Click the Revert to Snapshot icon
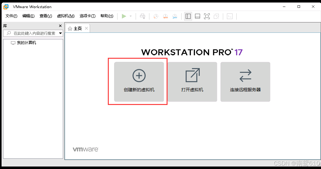This screenshot has height=169, width=321. [165, 16]
